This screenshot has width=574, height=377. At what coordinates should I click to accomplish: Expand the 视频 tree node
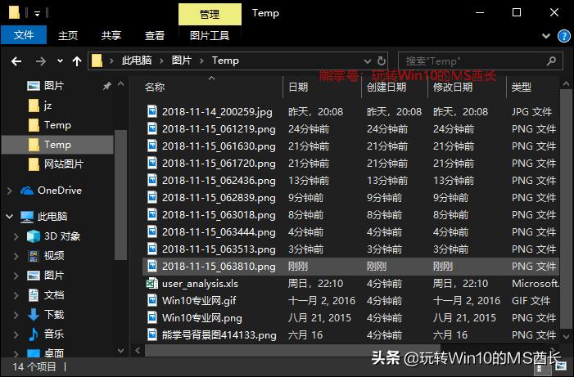(x=16, y=256)
